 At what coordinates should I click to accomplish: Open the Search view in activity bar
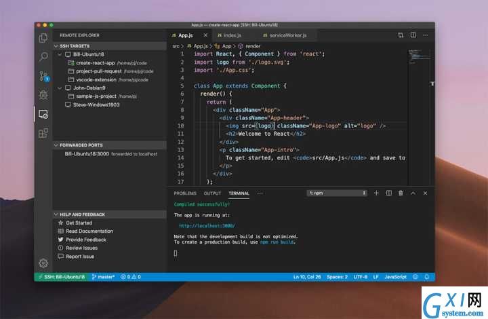click(x=43, y=57)
